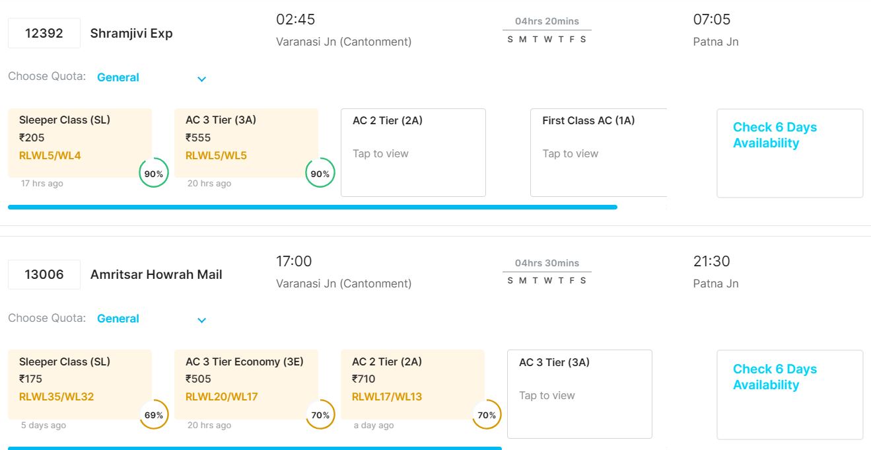This screenshot has height=450, width=871.
Task: Select Sleeper Class ₹175 card on train 13006
Action: coord(79,383)
